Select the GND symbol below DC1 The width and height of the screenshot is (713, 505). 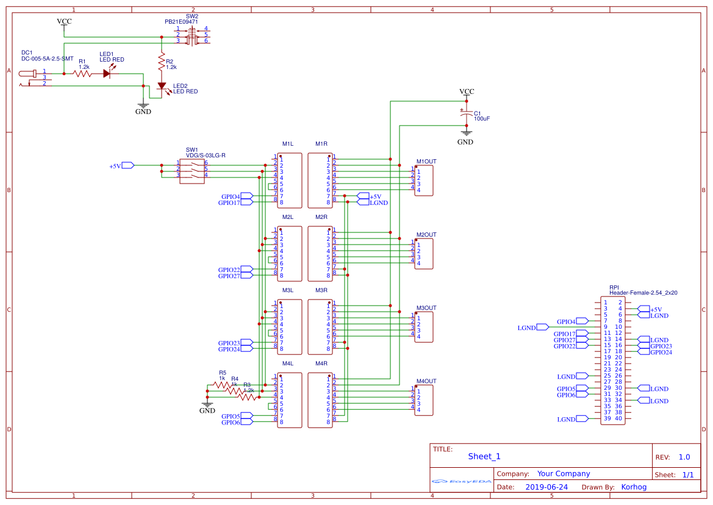143,106
